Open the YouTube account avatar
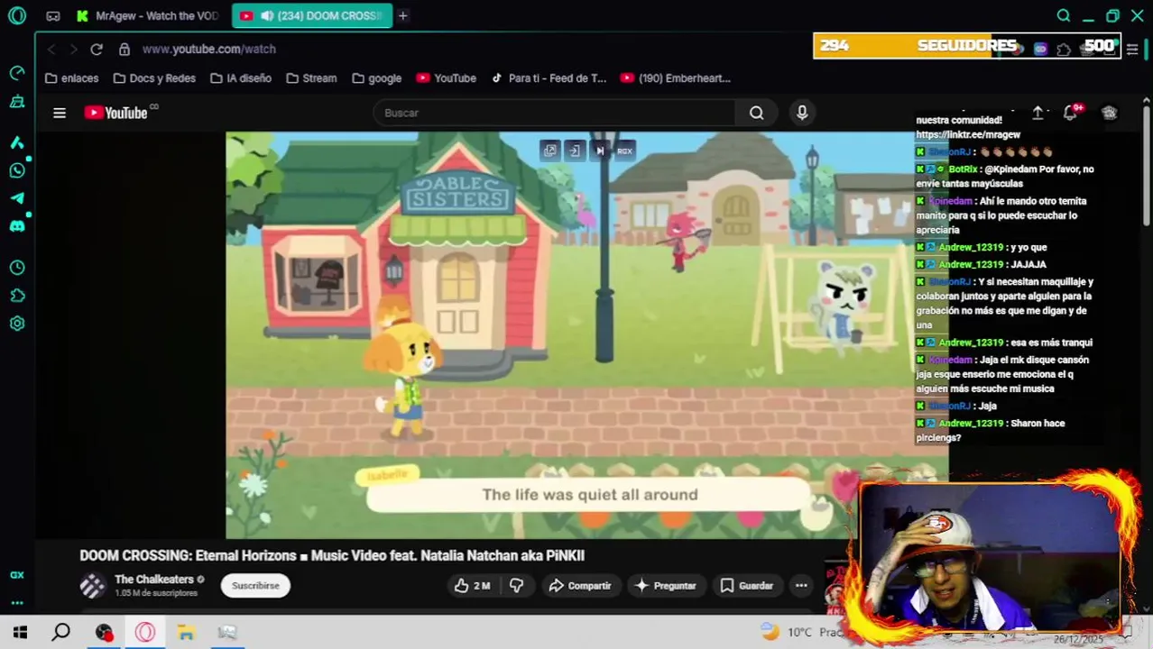 tap(1110, 113)
